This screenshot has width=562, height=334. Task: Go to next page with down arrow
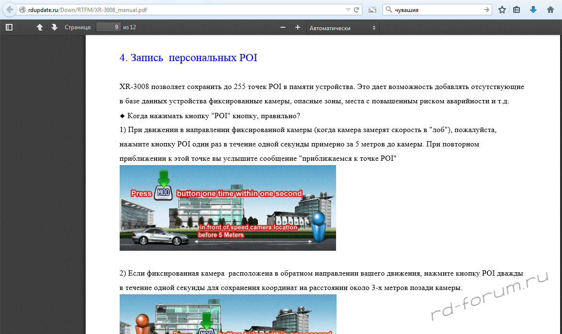pyautogui.click(x=55, y=27)
